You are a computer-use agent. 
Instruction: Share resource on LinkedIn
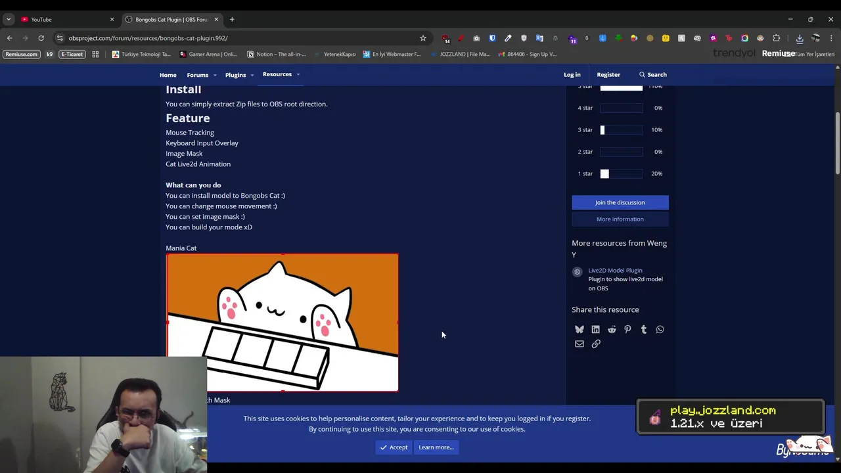point(595,330)
